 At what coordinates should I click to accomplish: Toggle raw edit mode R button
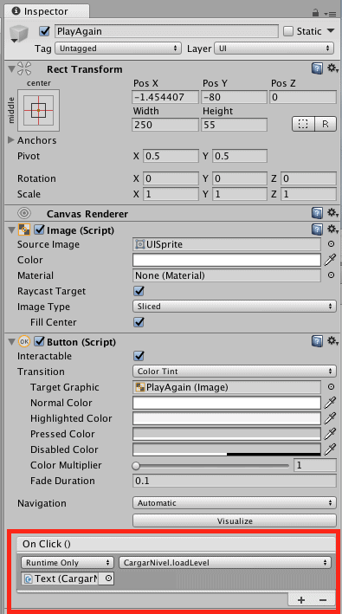(326, 124)
